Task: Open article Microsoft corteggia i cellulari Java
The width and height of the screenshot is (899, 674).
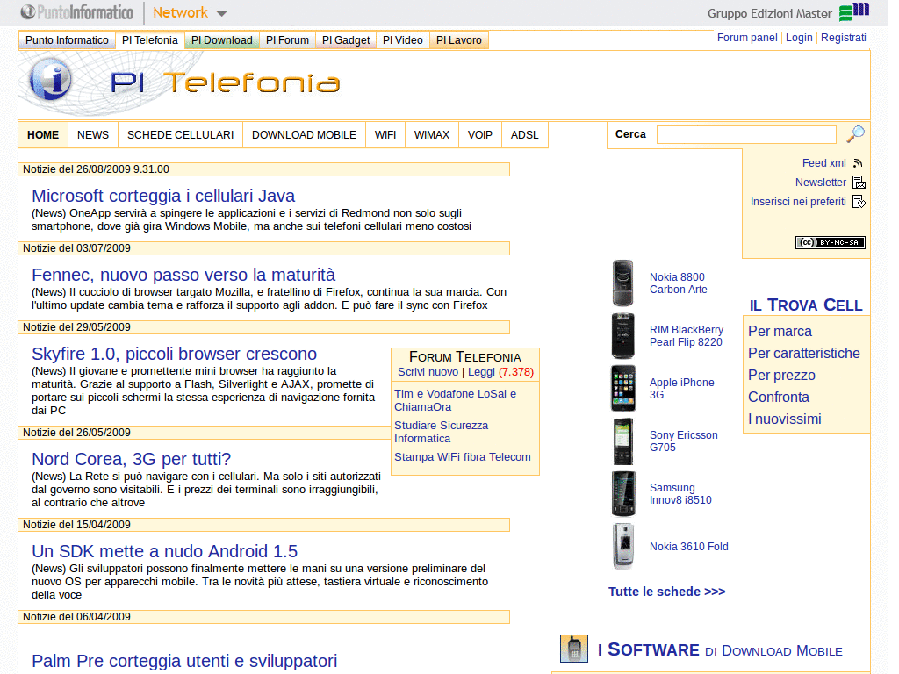Action: [x=163, y=196]
